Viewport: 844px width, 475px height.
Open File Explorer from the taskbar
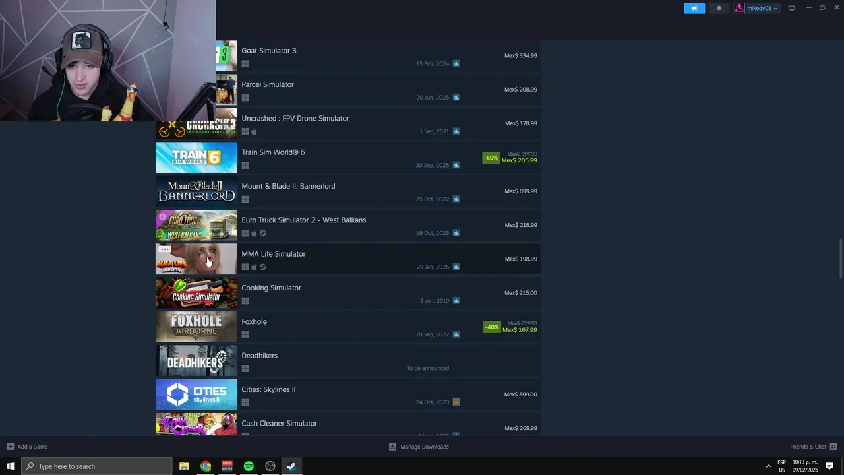pyautogui.click(x=184, y=466)
